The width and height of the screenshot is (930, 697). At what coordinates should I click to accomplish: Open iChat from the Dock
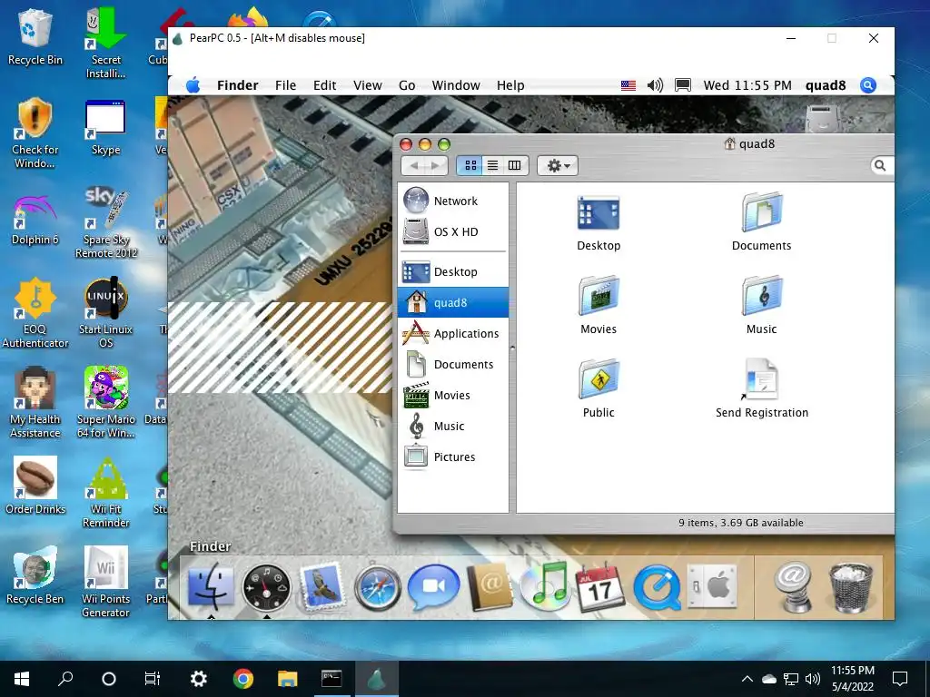tap(433, 587)
